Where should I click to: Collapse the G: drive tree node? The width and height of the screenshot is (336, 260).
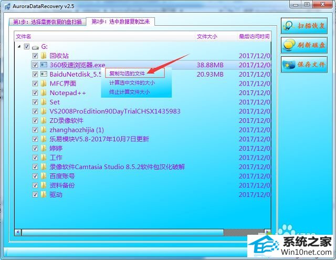coord(19,46)
